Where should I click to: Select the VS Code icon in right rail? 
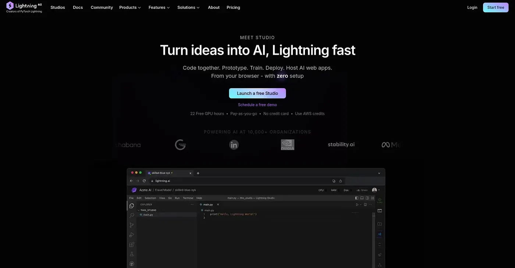point(380,234)
